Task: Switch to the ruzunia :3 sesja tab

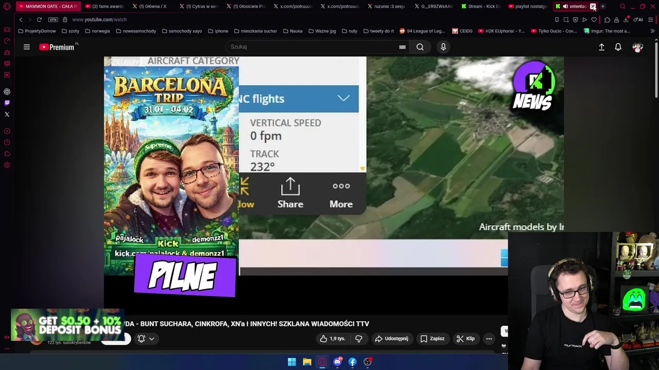Action: coord(386,6)
